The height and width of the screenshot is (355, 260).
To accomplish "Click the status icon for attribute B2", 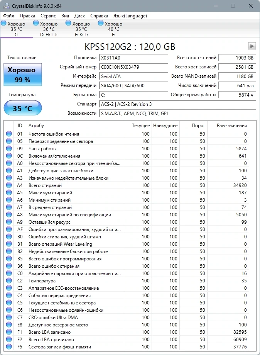I will pos(9,251).
